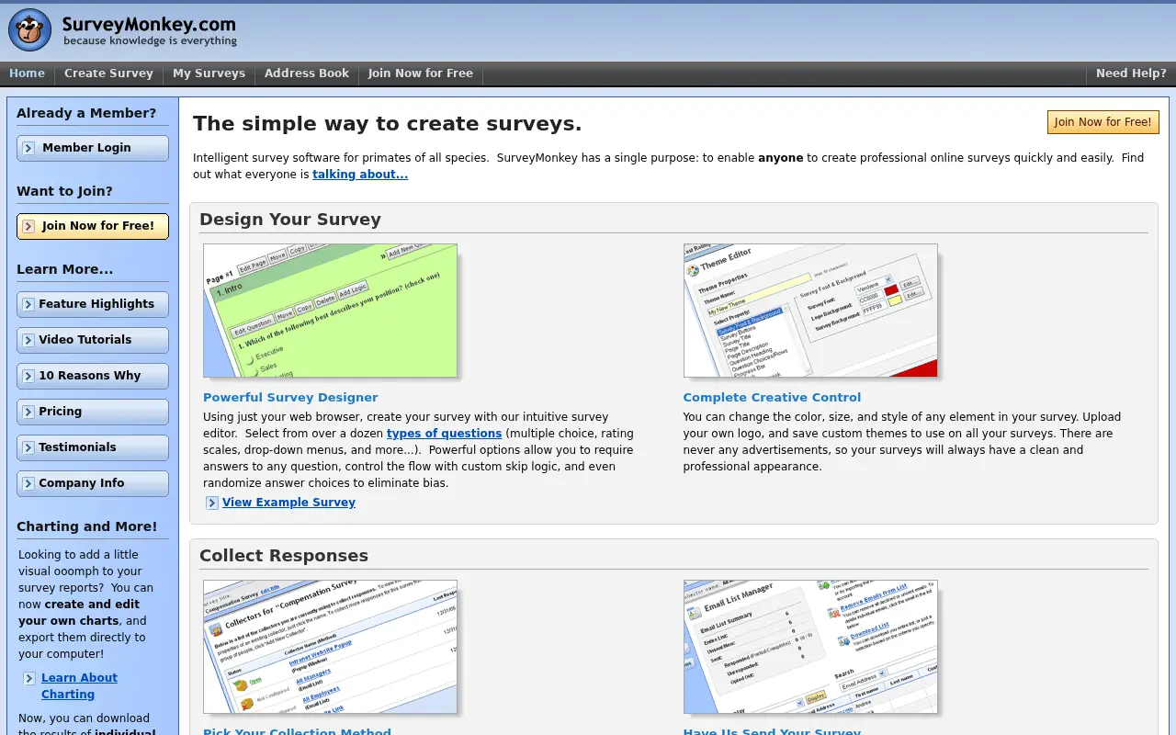Open the green survey designer screenshot thumbnail
The width and height of the screenshot is (1176, 735).
pyautogui.click(x=330, y=311)
